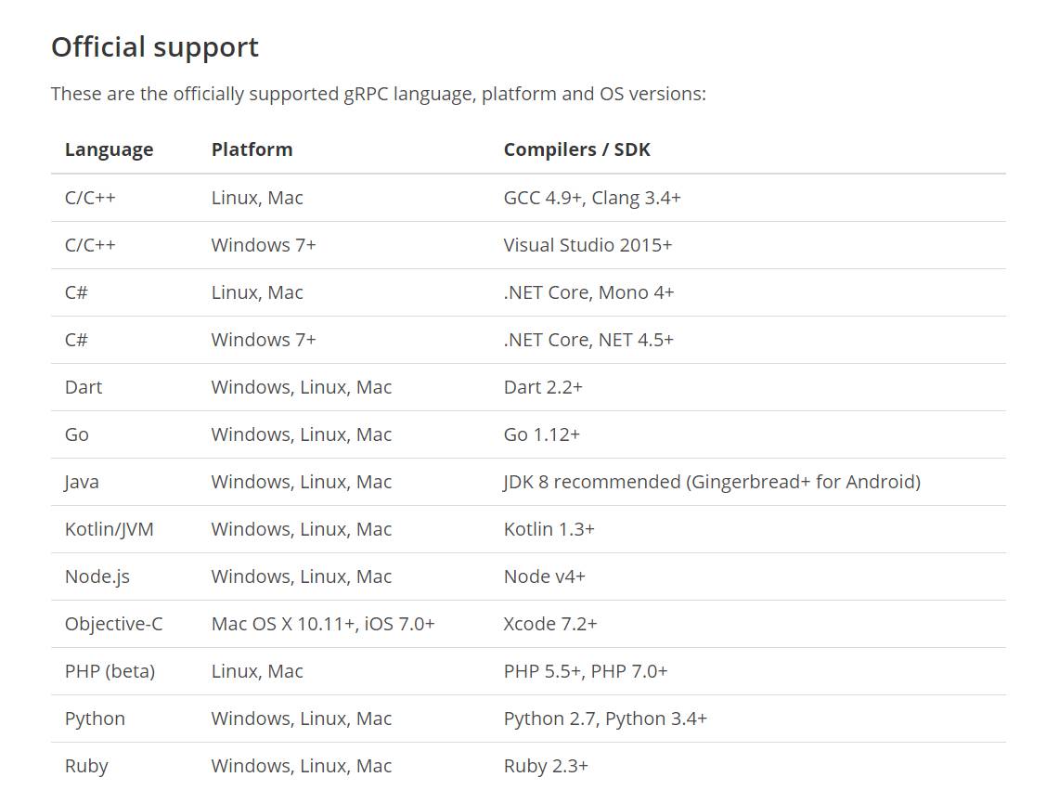The width and height of the screenshot is (1059, 803).
Task: Click the Objective-C language cell
Action: 113,624
